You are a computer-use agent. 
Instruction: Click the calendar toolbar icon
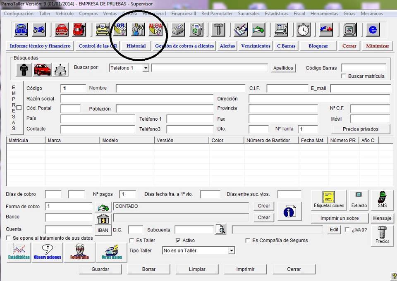click(x=281, y=30)
